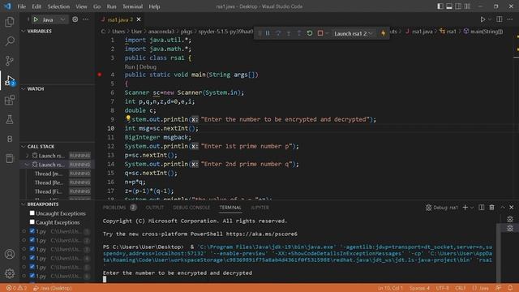519x292 pixels.
Task: Collapse the second Launch rs... call stack entry
Action: point(27,164)
